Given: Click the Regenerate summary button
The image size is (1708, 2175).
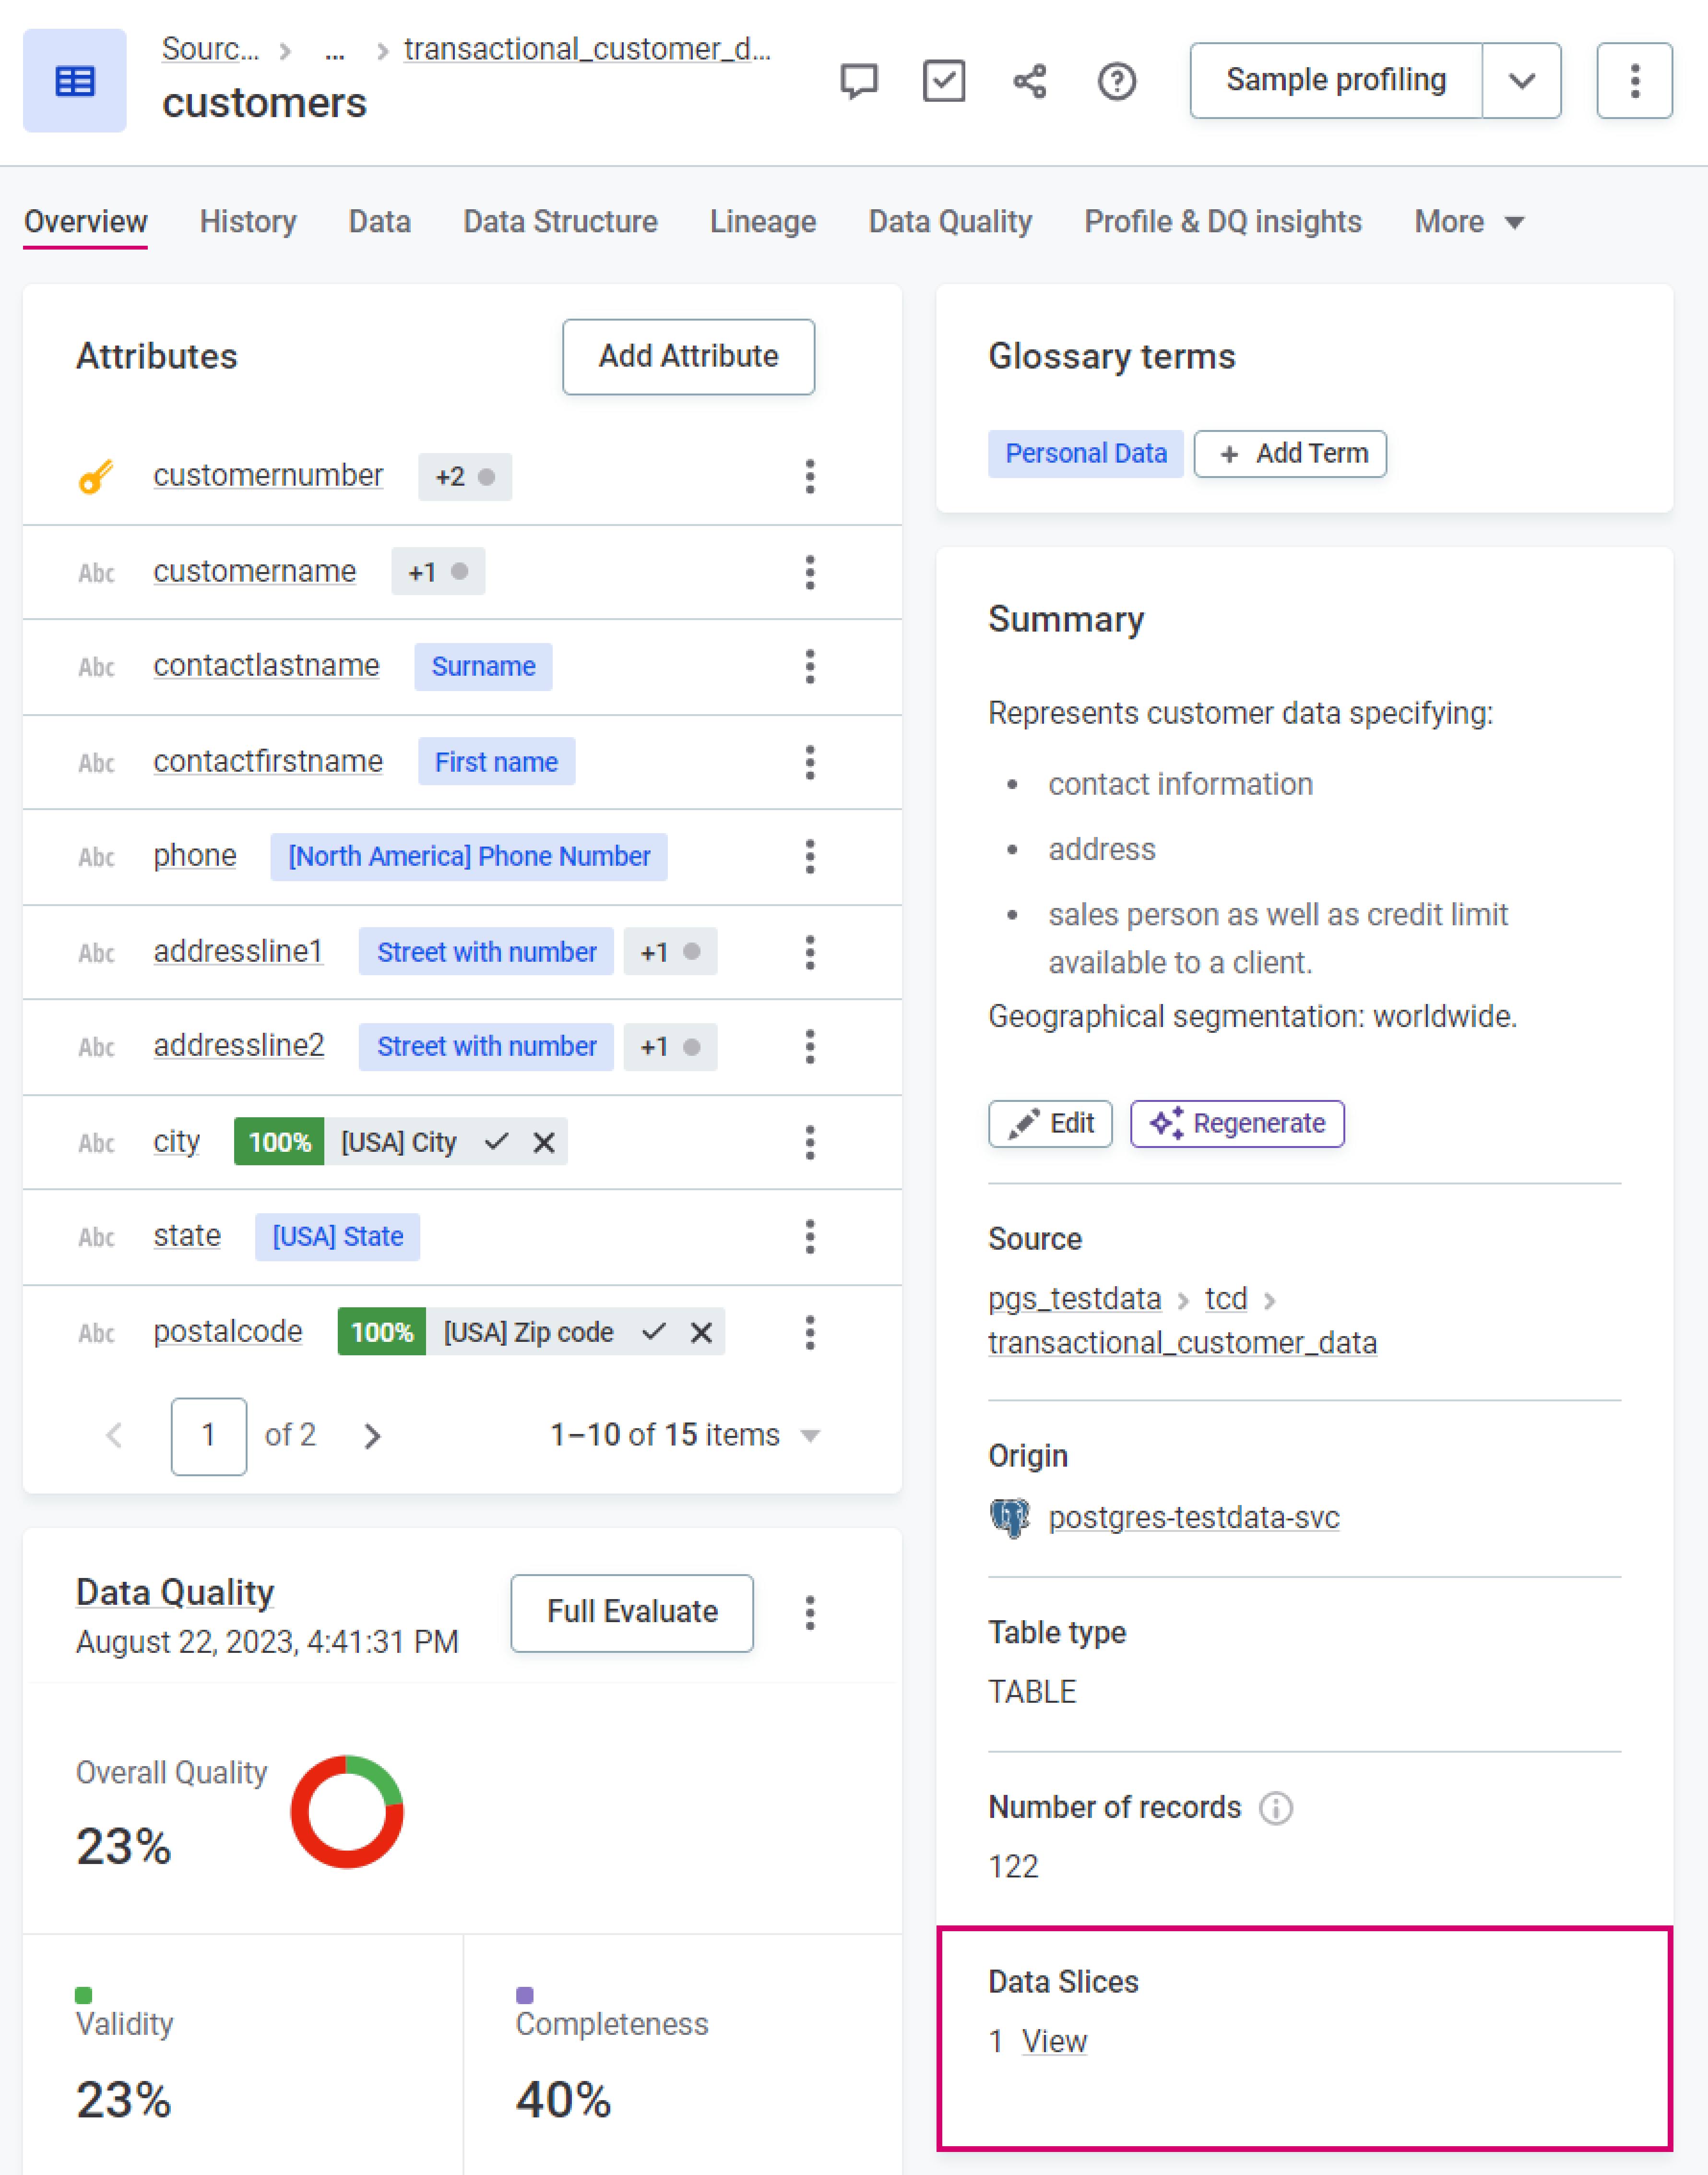Looking at the screenshot, I should pos(1237,1123).
